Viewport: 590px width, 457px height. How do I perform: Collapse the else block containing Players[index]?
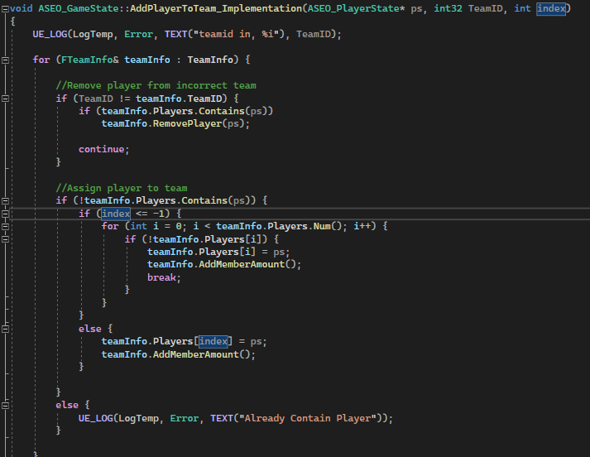click(x=5, y=329)
